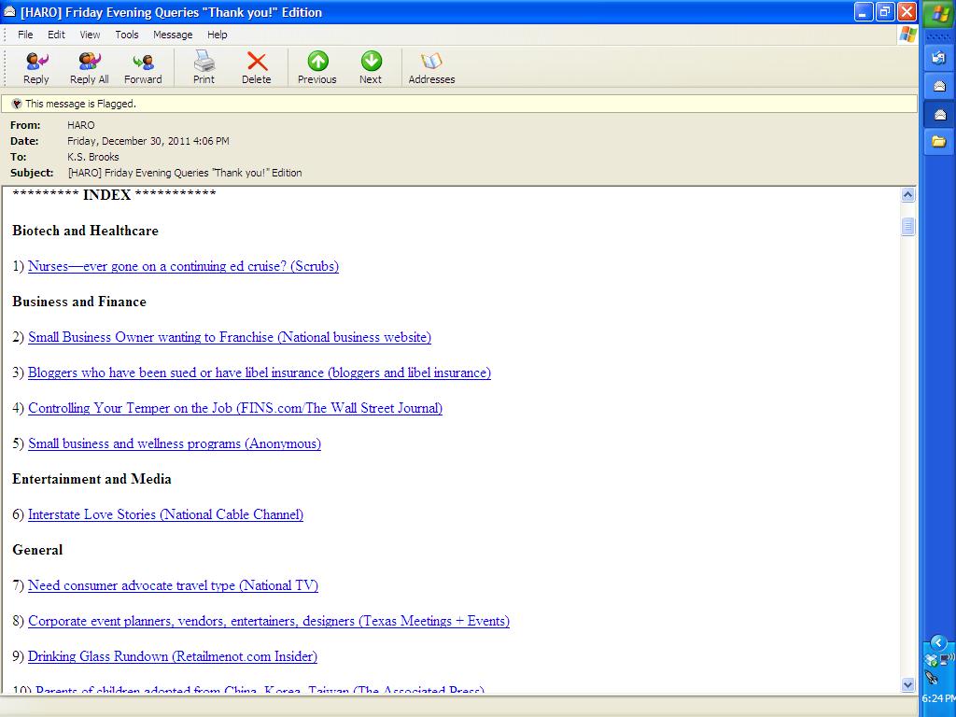Click the Subject line text in the header
Viewport: 956px width, 717px height.
coord(185,173)
